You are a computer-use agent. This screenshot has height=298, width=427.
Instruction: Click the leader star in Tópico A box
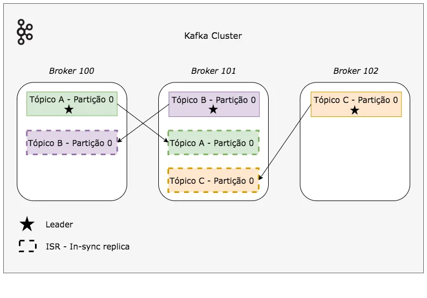[69, 109]
